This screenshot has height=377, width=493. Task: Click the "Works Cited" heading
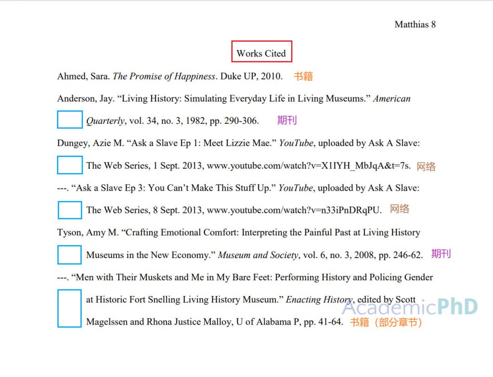point(261,53)
